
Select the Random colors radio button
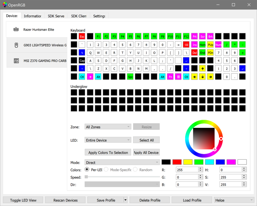(x=135, y=170)
